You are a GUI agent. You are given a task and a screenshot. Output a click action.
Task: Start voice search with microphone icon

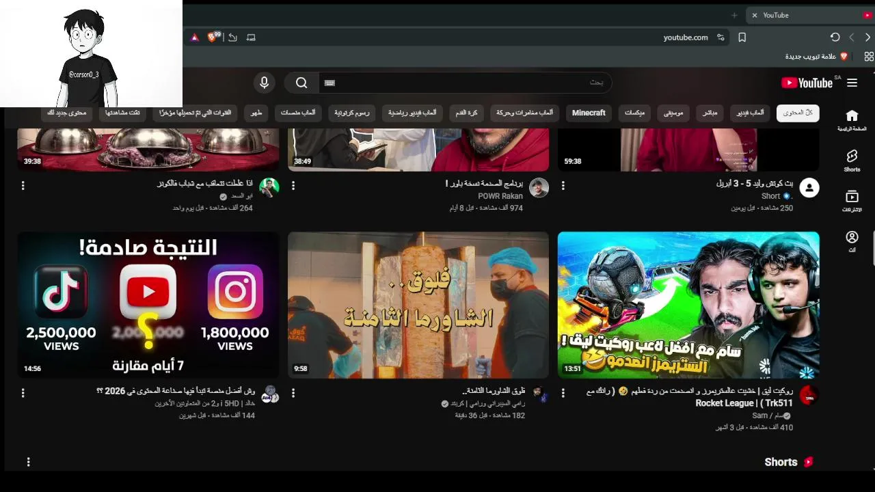265,83
